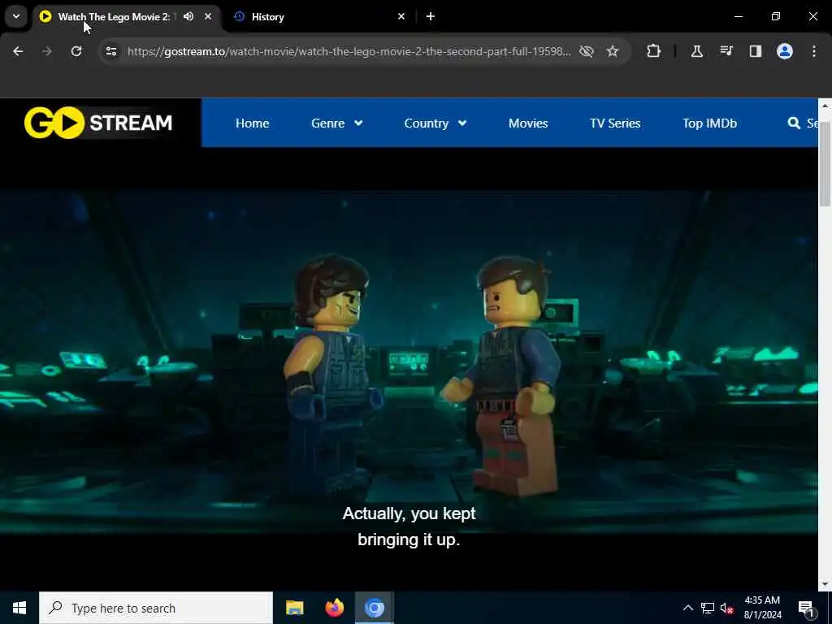Image resolution: width=832 pixels, height=624 pixels.
Task: Open the profile avatar menu
Action: [x=785, y=51]
